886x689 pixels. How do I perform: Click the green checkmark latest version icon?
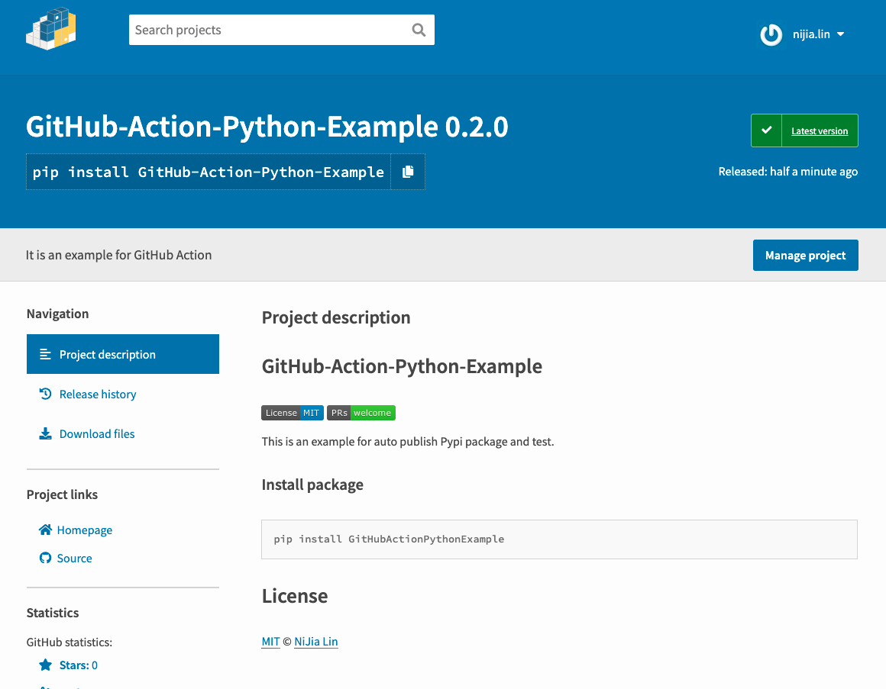tap(766, 130)
